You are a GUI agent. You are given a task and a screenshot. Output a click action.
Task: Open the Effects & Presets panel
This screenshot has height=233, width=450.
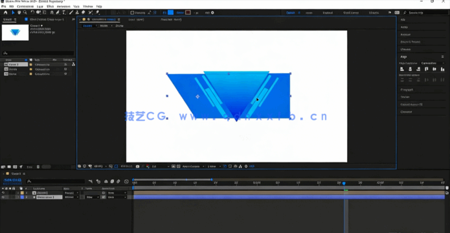(411, 42)
